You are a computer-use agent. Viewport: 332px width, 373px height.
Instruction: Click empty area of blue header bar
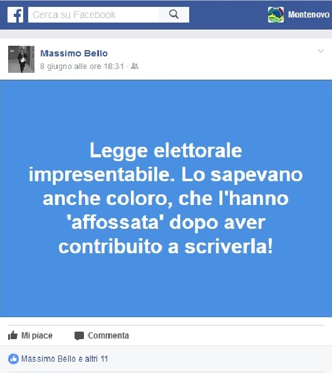click(x=228, y=15)
